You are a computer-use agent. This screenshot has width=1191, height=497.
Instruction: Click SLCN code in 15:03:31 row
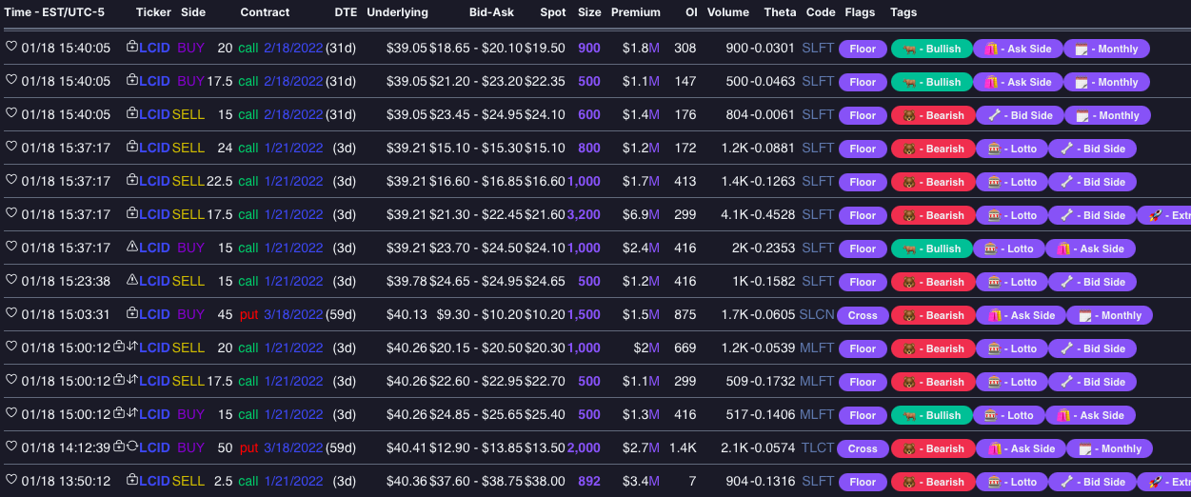(817, 314)
